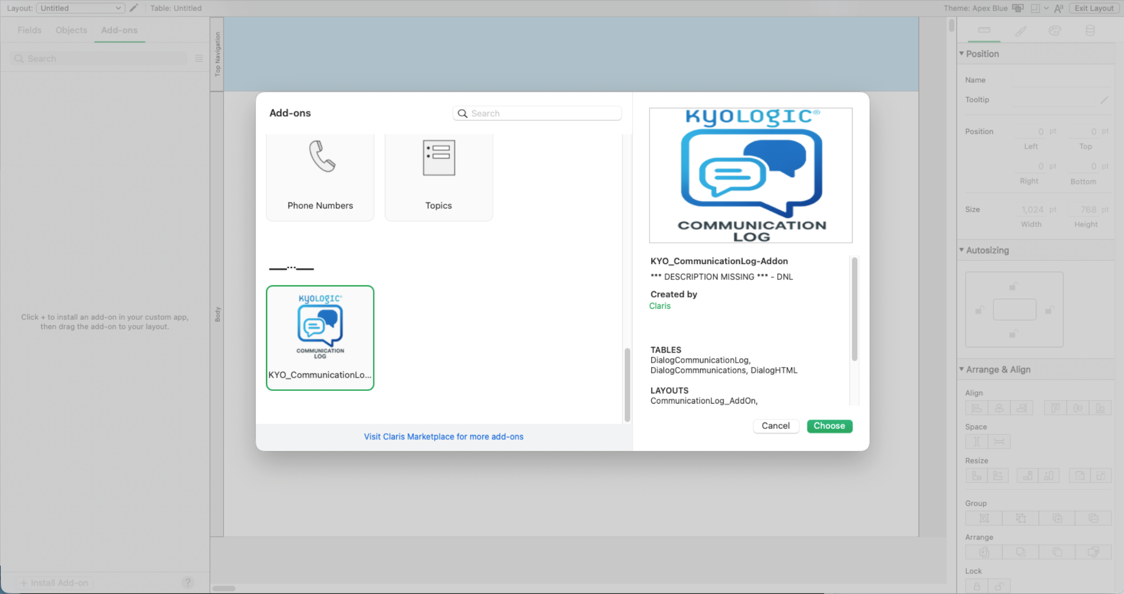Collapse the Position section triangle
This screenshot has height=594, width=1124.
coord(961,54)
